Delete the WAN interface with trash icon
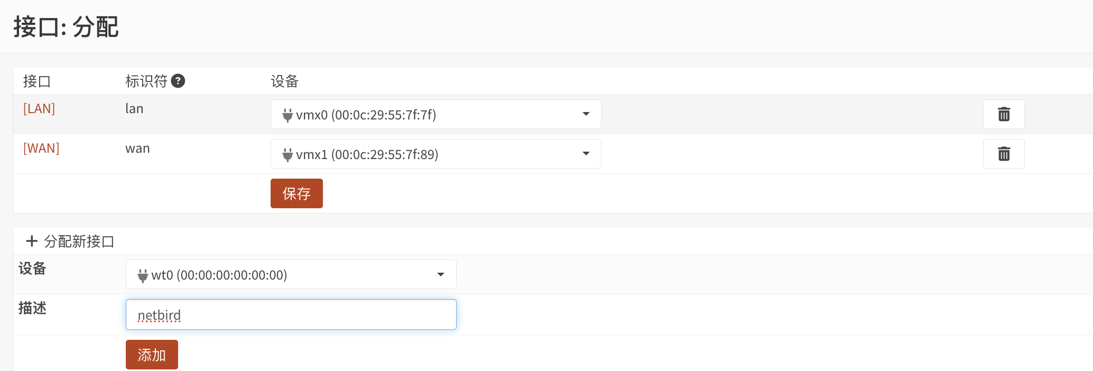1093x371 pixels. (1004, 154)
